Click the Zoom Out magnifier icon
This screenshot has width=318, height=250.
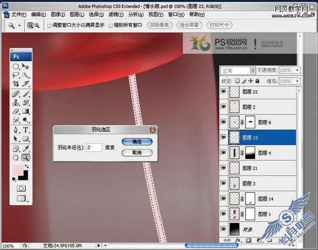36,25
